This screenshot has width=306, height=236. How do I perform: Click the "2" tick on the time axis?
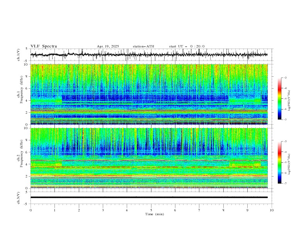(x=79, y=210)
